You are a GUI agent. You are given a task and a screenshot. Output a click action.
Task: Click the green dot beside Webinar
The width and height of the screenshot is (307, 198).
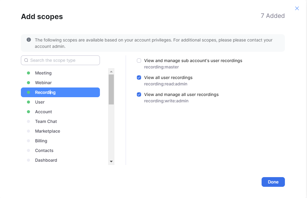28,83
